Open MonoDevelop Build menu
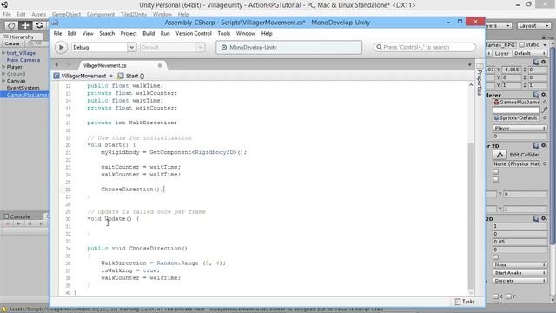 [149, 33]
